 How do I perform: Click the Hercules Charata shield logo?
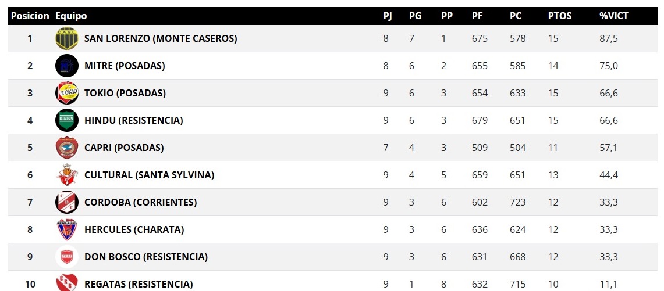pyautogui.click(x=66, y=229)
